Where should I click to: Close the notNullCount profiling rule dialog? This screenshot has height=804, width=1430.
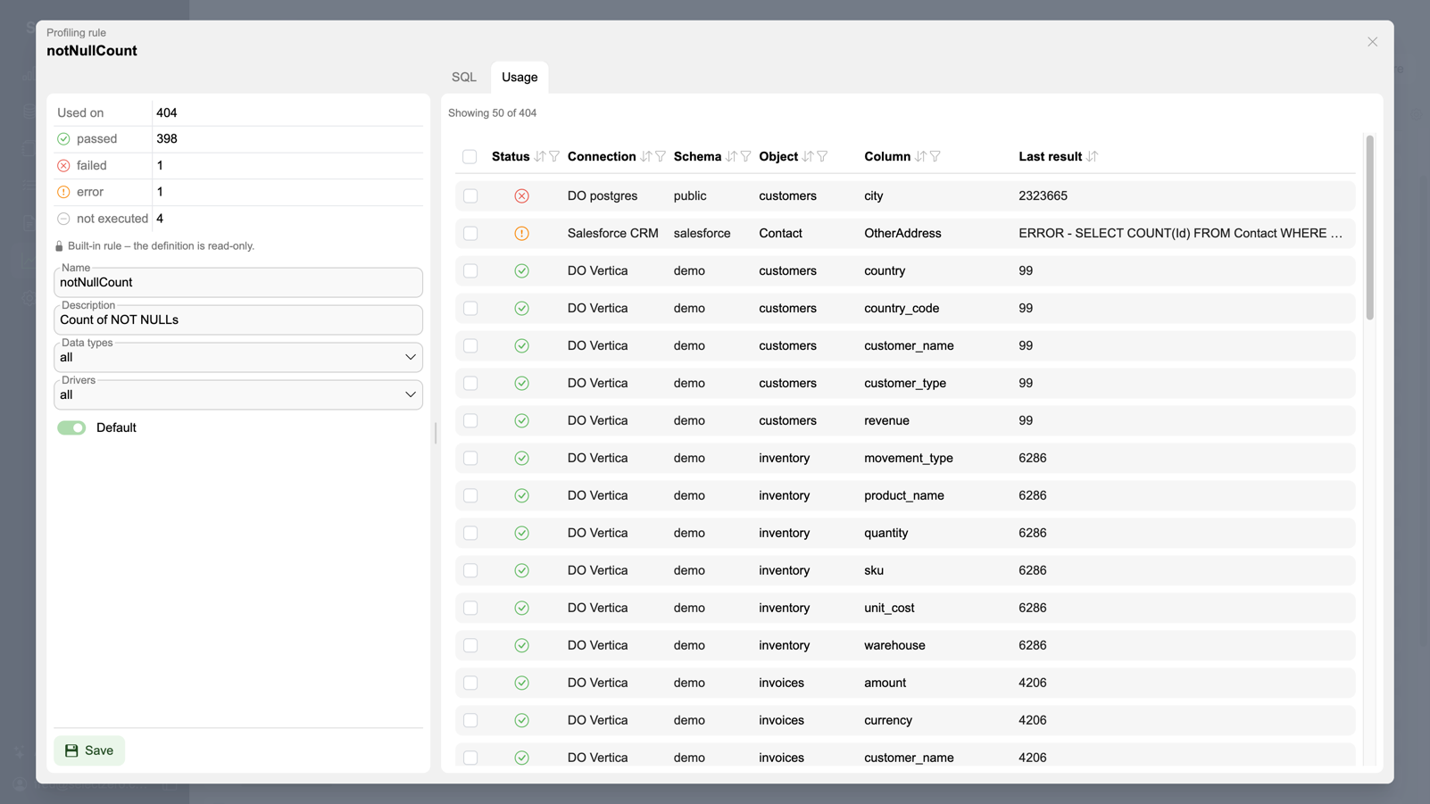pos(1372,42)
